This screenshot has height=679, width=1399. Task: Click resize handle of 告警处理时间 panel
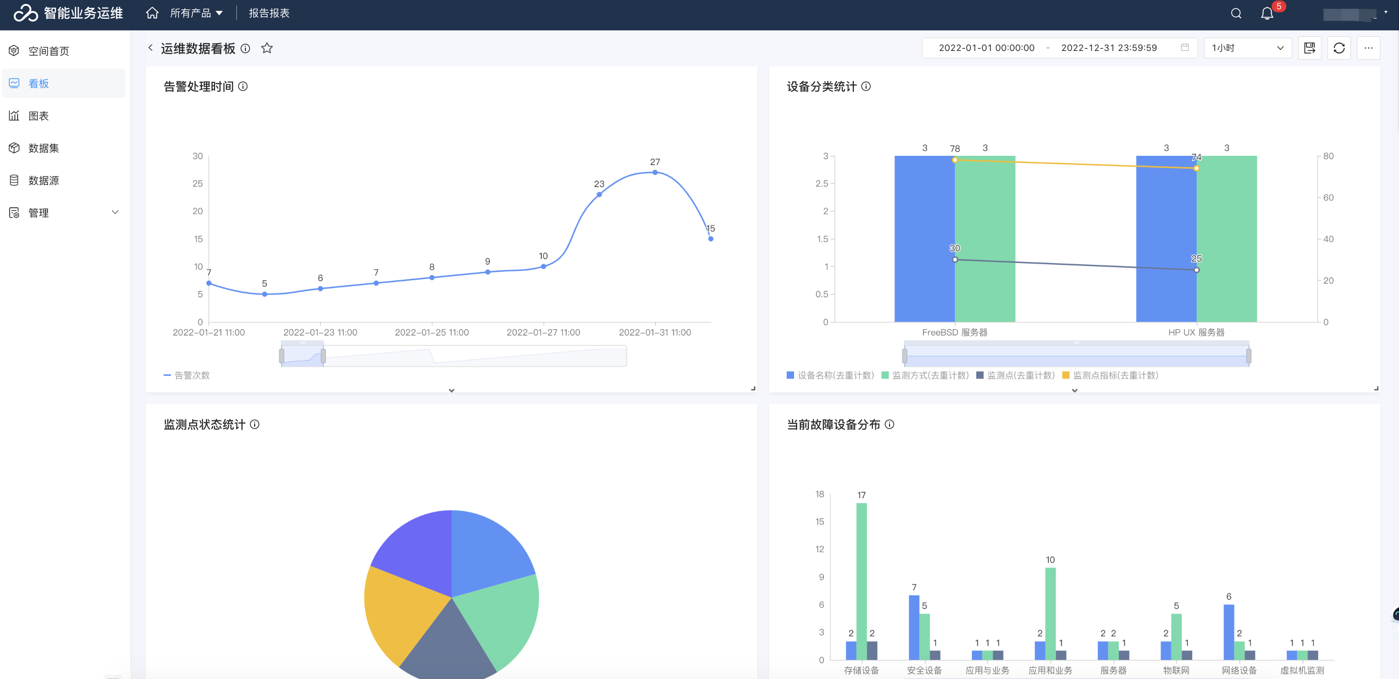pyautogui.click(x=753, y=388)
